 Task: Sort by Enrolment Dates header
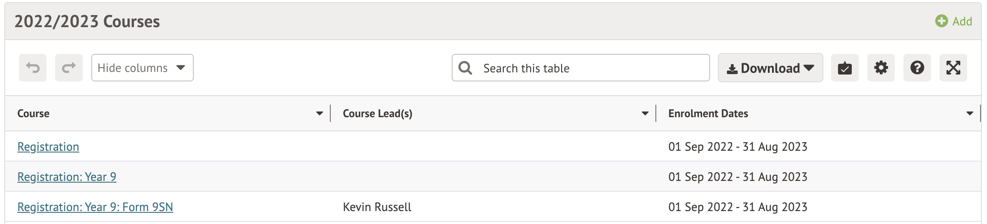708,114
